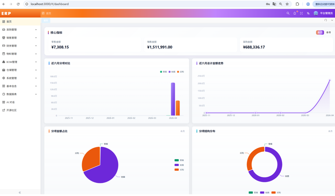Click the 首页 grid icon in the sidebar
The height and width of the screenshot is (196, 335).
4,22
